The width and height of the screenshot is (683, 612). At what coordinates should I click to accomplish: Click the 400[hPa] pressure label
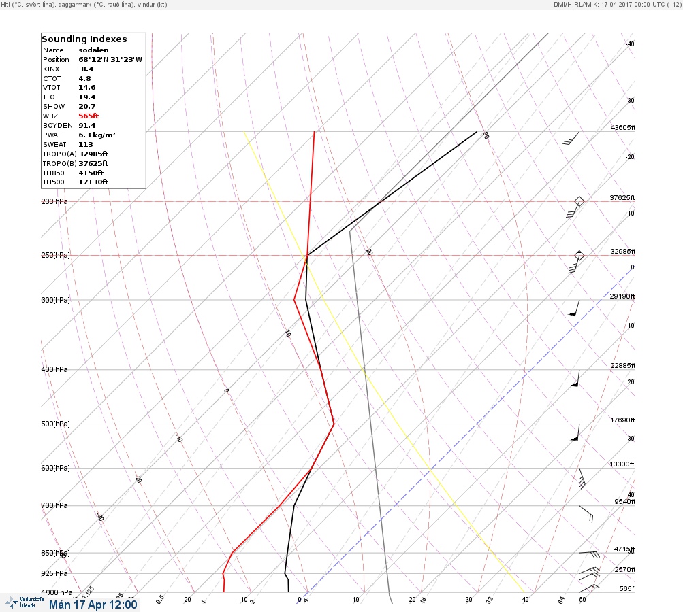point(55,369)
